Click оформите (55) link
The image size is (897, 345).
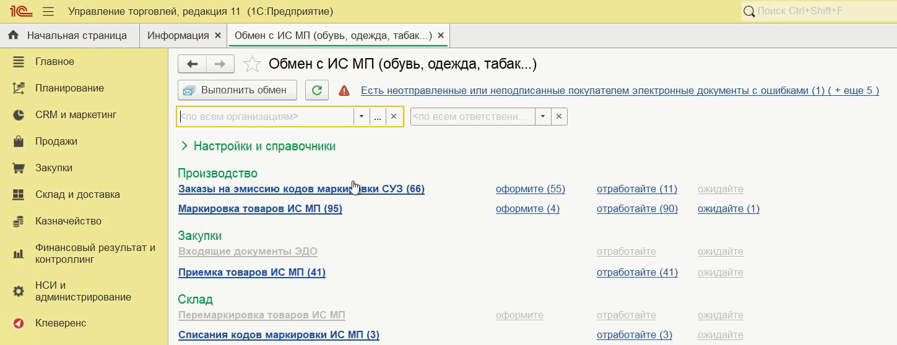530,189
